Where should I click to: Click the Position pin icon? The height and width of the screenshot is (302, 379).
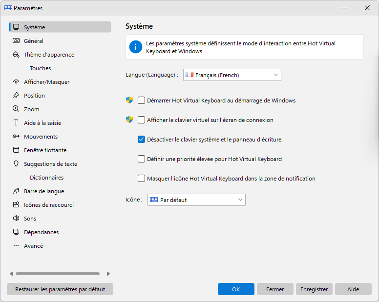16,95
